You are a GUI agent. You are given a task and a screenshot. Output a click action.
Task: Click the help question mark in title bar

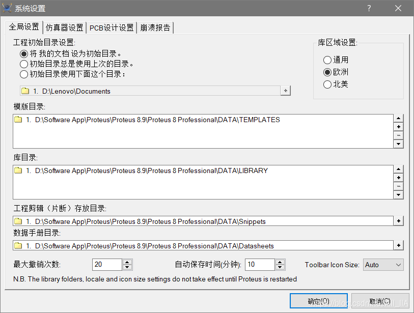369,8
